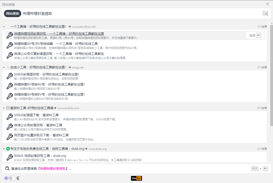Click wrench icon of 哔哩哔哩AV号/BV号转换器
The image size is (273, 183).
click(10, 45)
